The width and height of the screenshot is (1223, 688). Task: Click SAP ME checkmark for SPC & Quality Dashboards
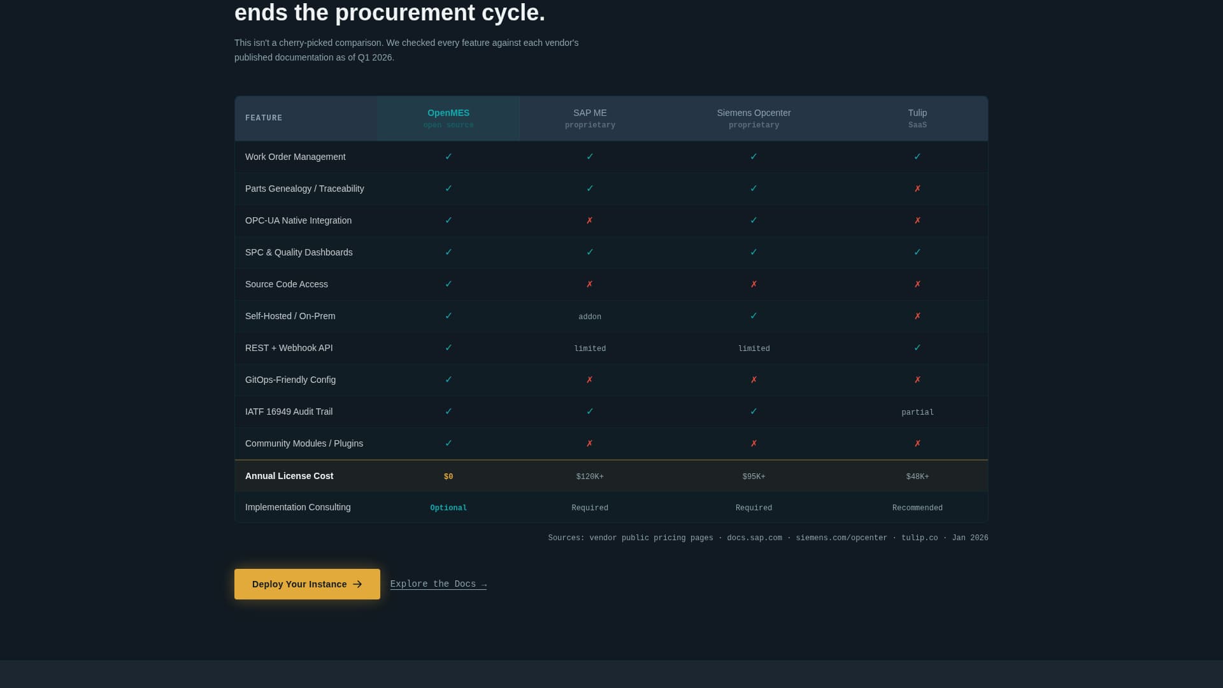[590, 252]
